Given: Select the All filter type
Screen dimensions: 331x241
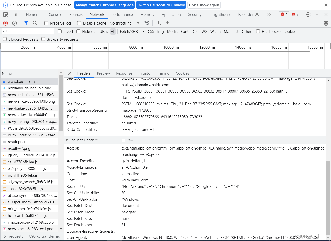Looking at the screenshot, I should click(113, 32).
